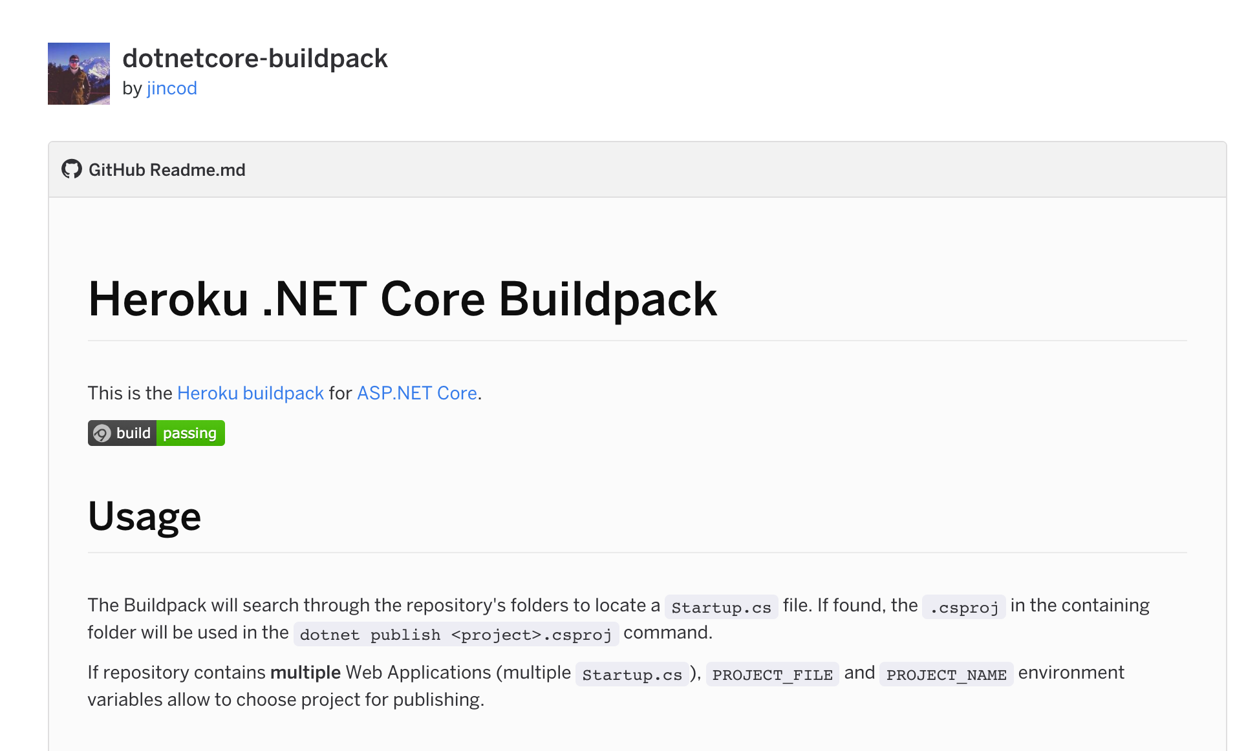Viewport: 1257px width, 751px height.
Task: Click the second Startup.cs code snippet
Action: (x=632, y=674)
